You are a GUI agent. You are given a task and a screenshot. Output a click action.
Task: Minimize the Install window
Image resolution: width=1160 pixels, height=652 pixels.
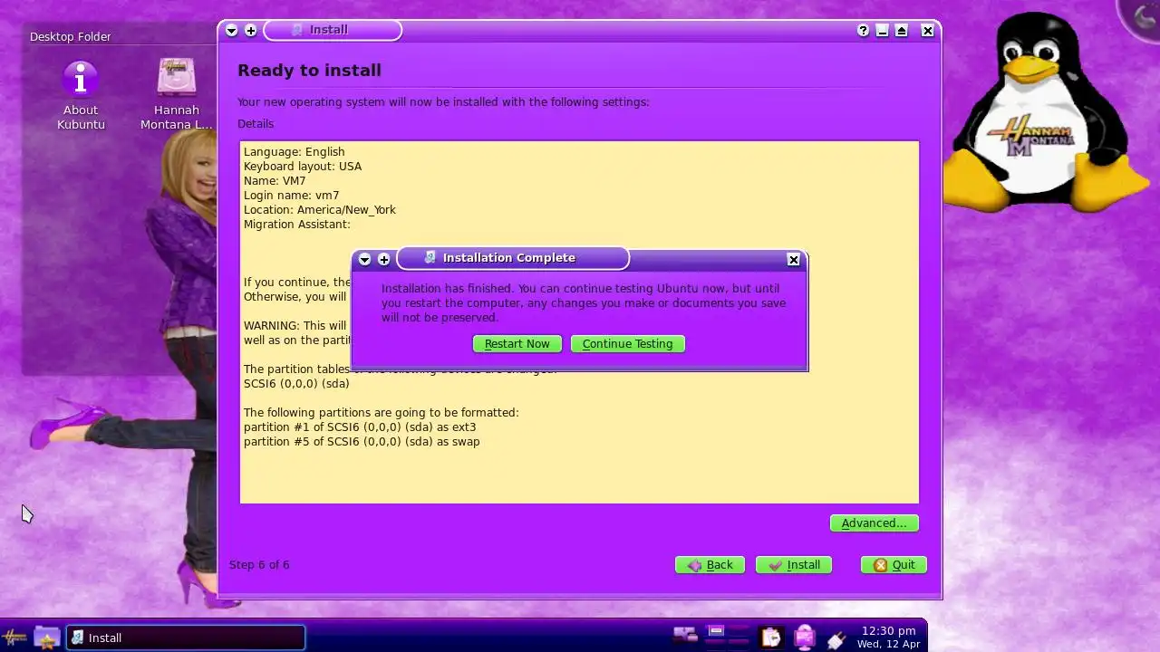coord(882,31)
